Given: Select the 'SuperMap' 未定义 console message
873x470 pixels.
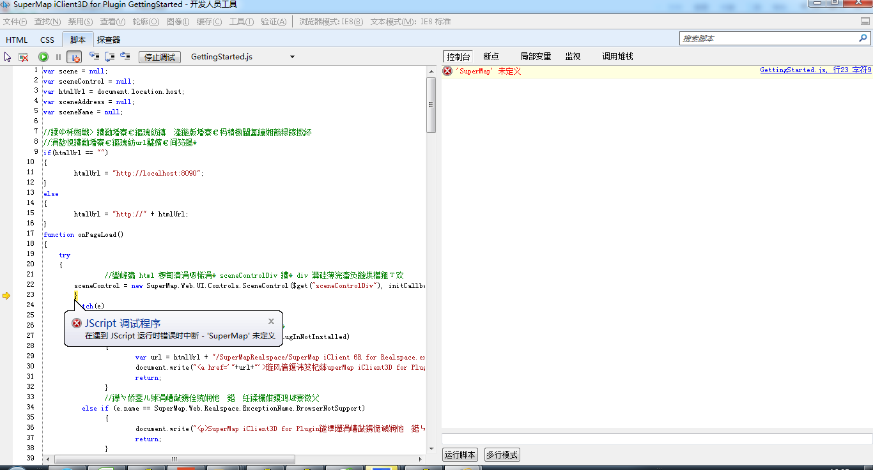Looking at the screenshot, I should click(488, 71).
